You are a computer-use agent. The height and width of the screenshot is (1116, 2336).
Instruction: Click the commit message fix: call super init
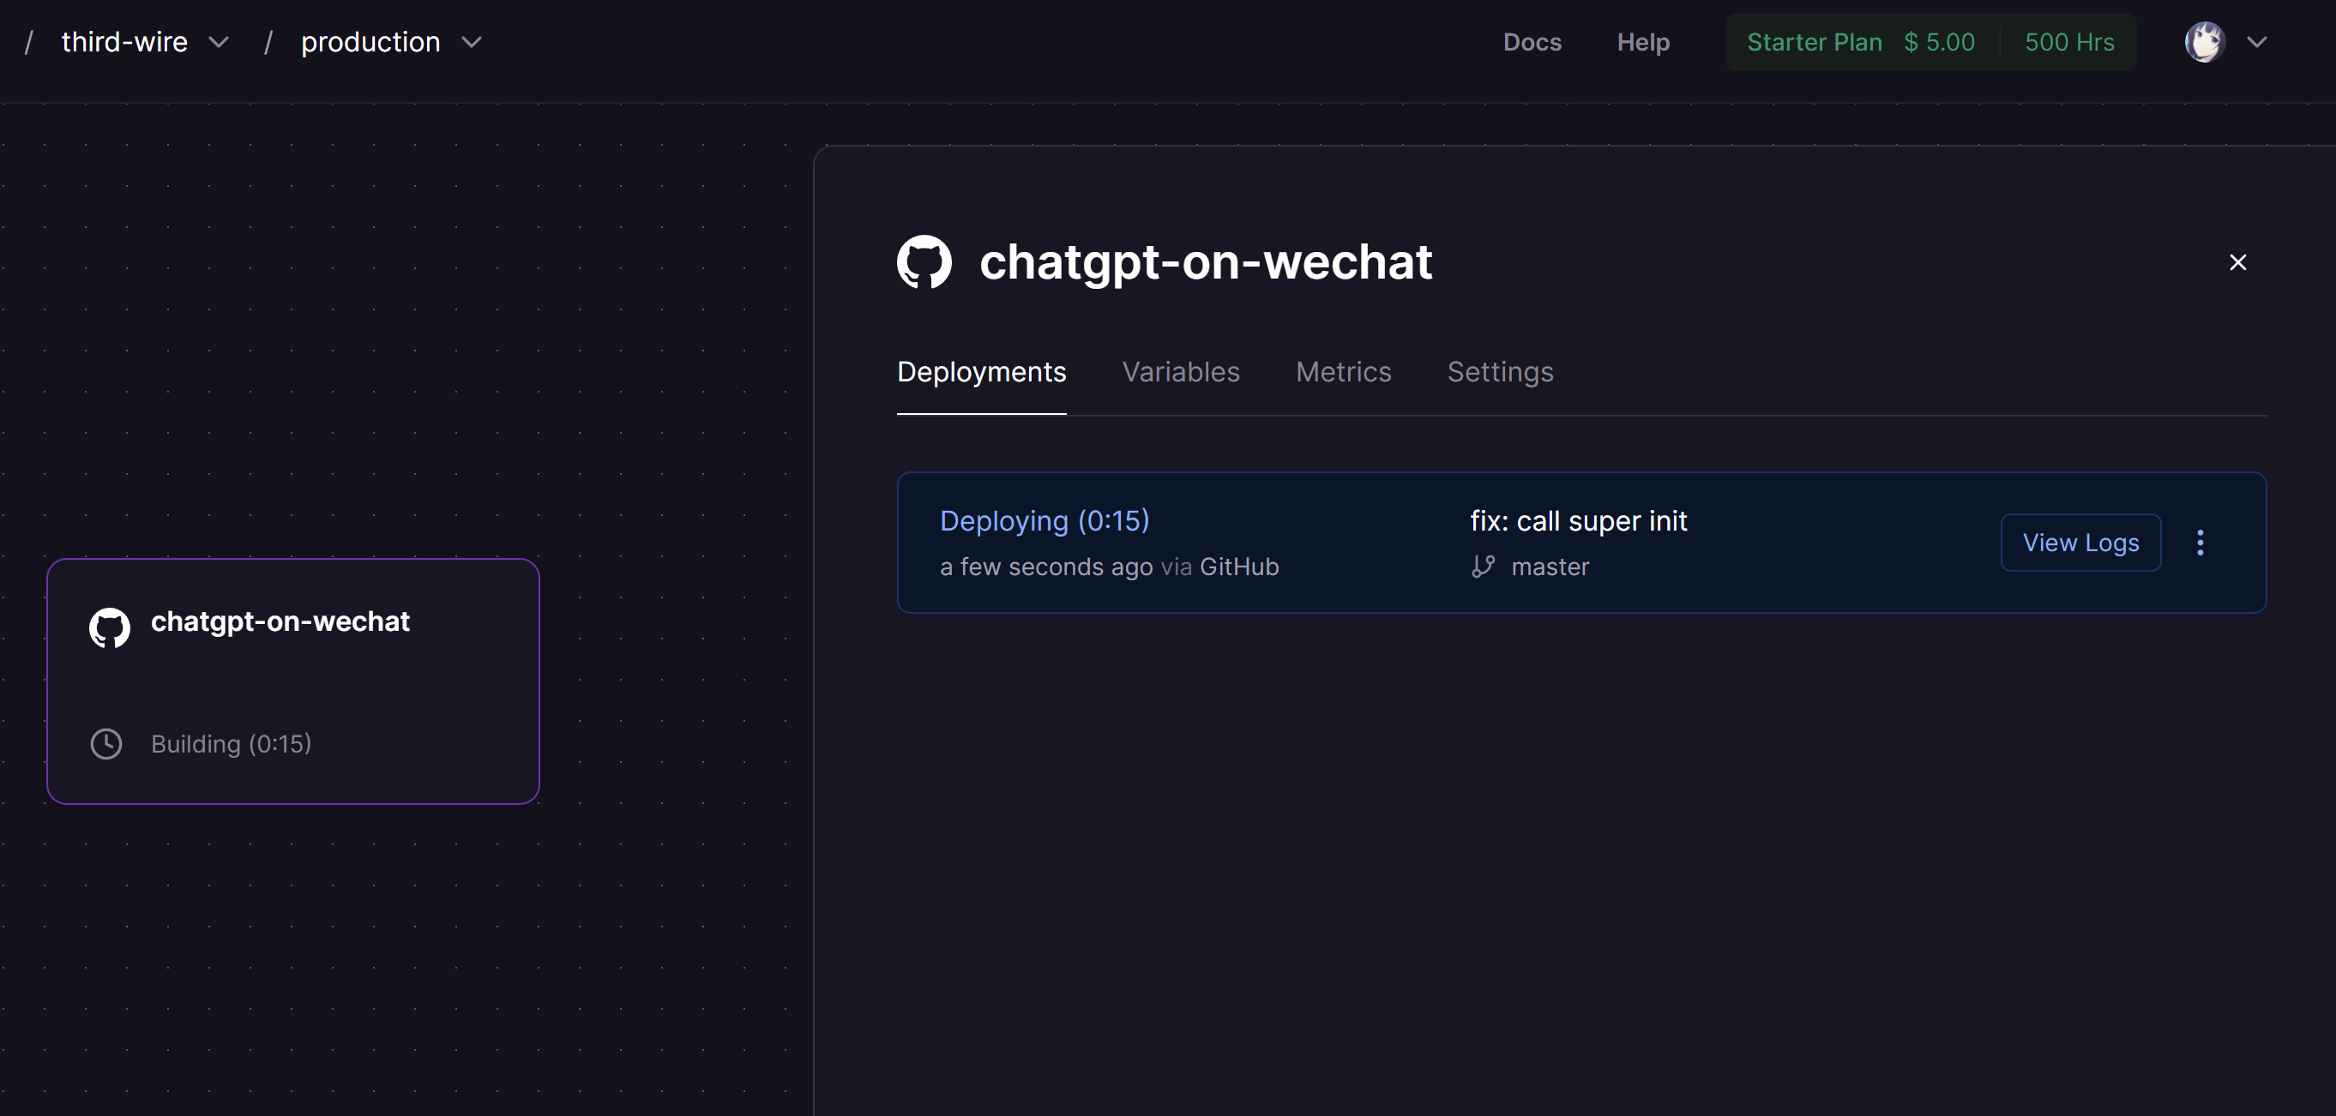click(x=1578, y=520)
